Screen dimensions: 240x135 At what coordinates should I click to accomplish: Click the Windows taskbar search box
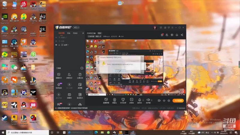(28, 132)
